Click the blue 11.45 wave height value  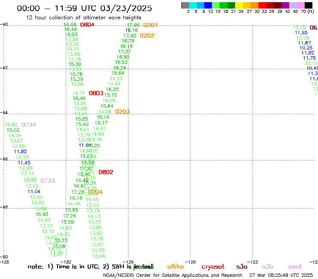click(x=24, y=163)
